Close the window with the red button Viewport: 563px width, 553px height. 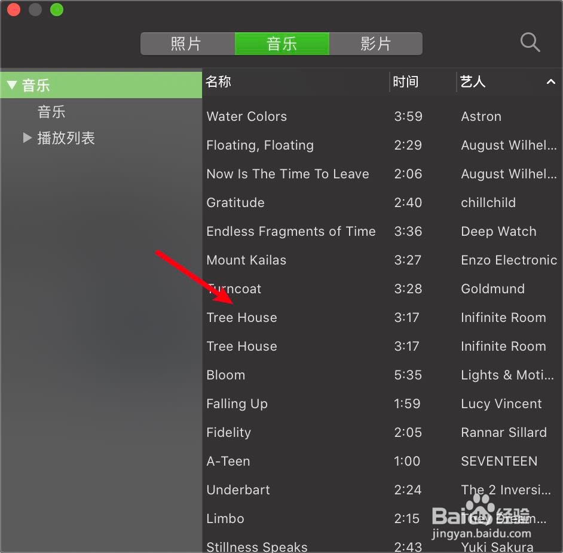(x=14, y=10)
